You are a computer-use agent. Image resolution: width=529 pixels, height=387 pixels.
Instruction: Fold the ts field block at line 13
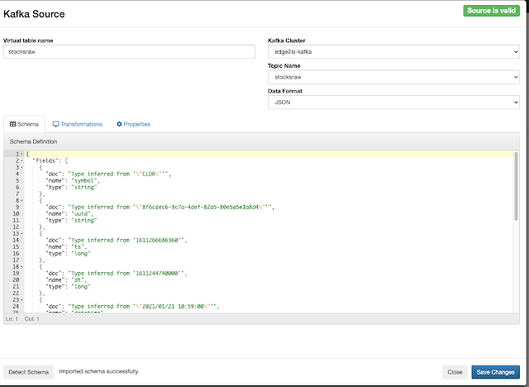click(x=21, y=233)
